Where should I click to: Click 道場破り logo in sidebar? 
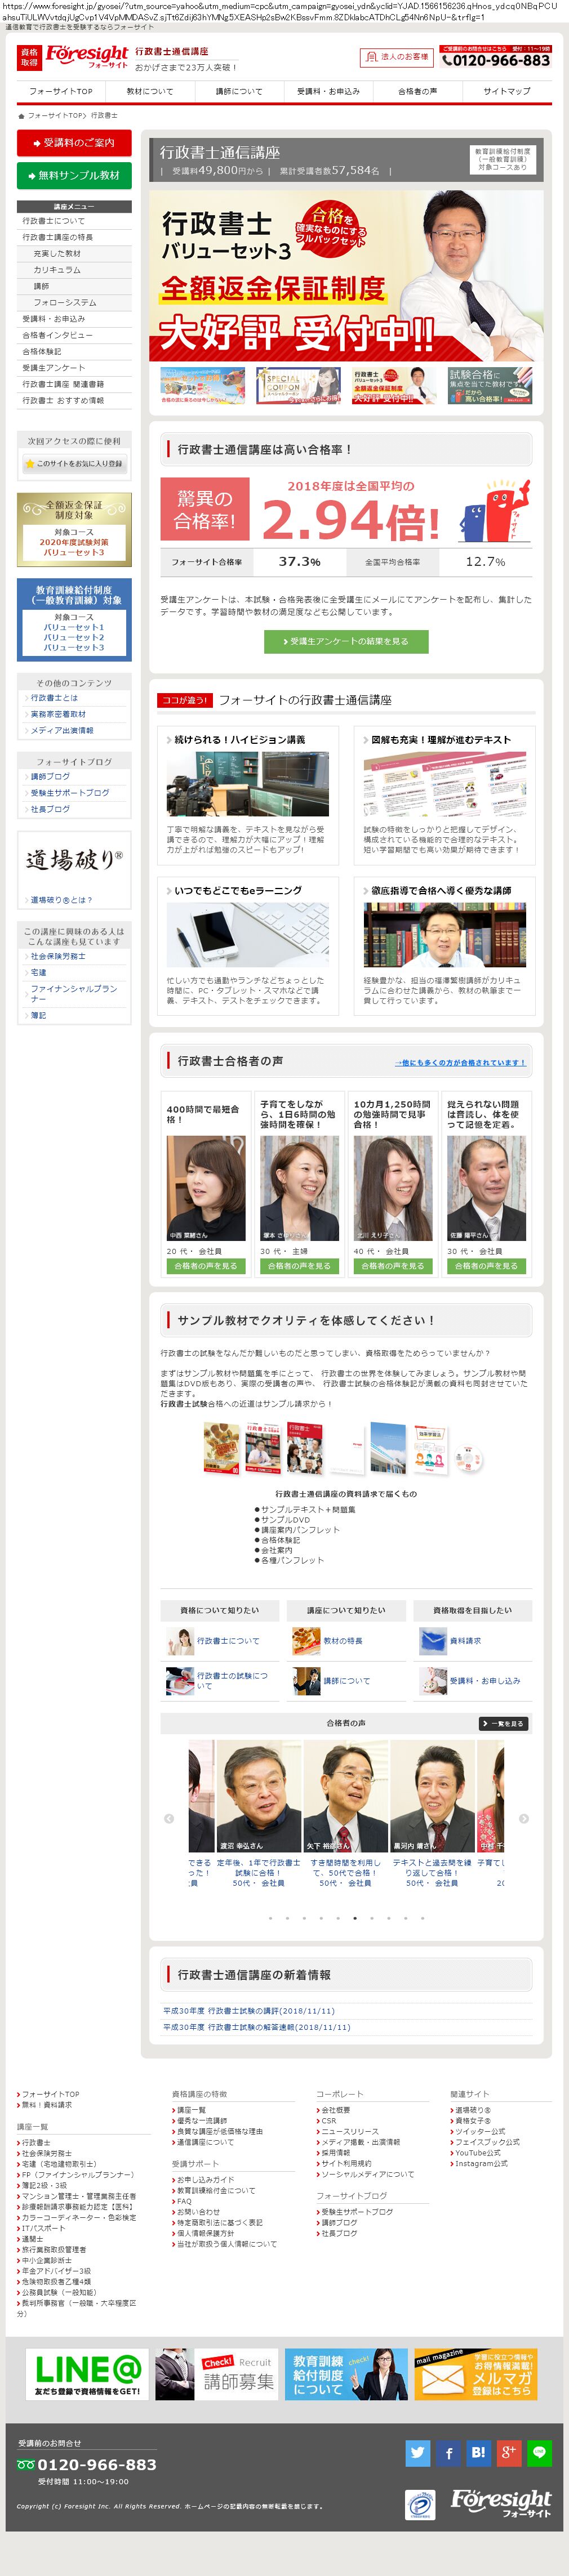tap(74, 859)
